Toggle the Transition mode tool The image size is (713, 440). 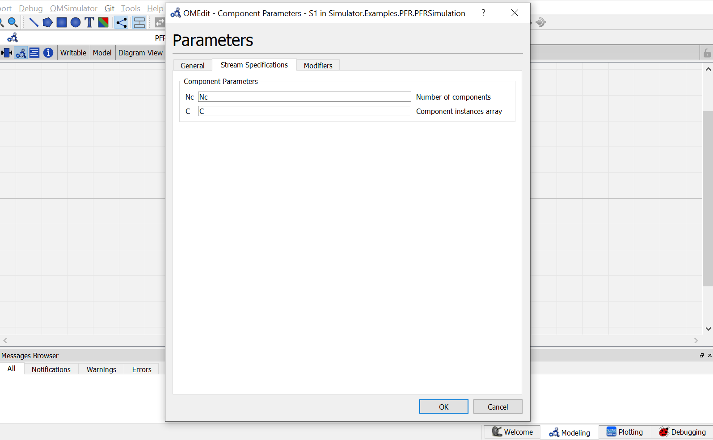139,22
